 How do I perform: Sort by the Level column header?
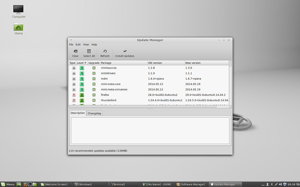pyautogui.click(x=81, y=63)
